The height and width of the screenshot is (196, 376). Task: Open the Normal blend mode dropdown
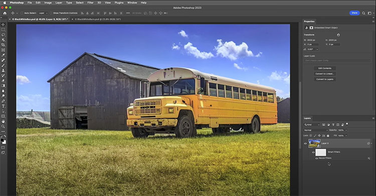click(315, 130)
